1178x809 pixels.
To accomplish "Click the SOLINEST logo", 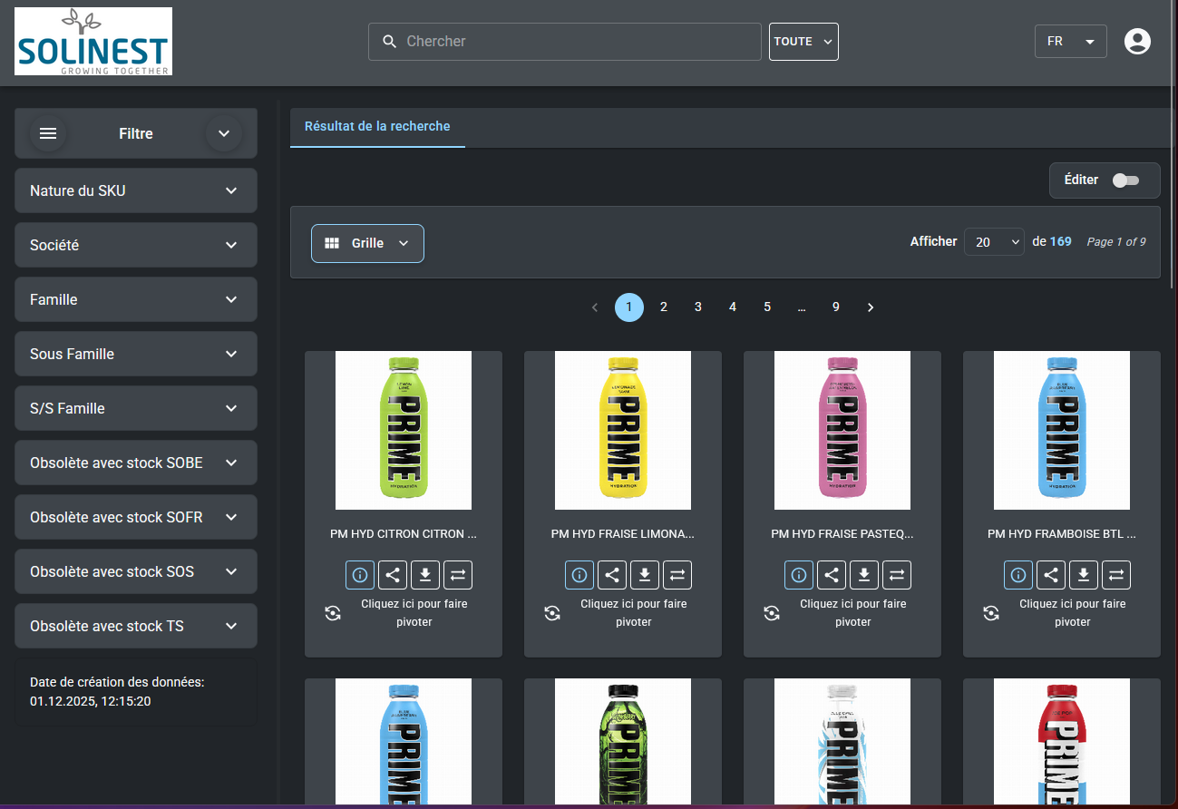I will tap(93, 42).
